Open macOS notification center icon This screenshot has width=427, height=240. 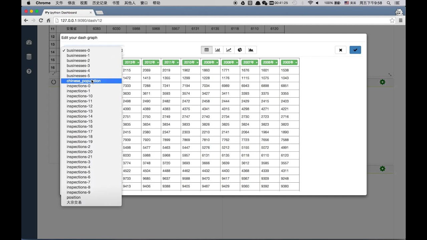tap(398, 3)
